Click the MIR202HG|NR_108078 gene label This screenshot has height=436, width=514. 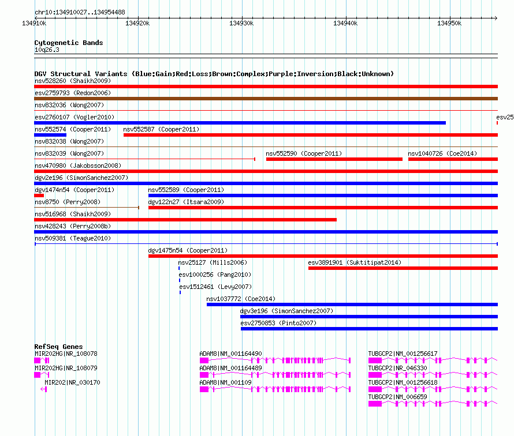[x=66, y=354]
